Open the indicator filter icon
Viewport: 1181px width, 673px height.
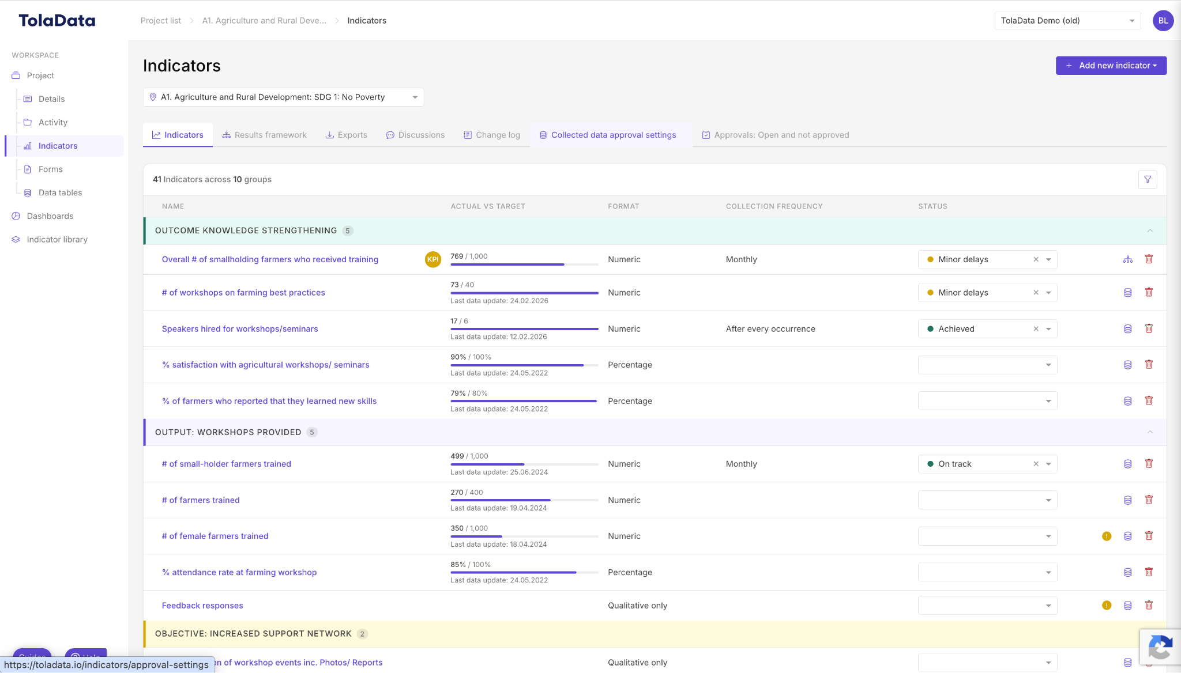pos(1148,179)
